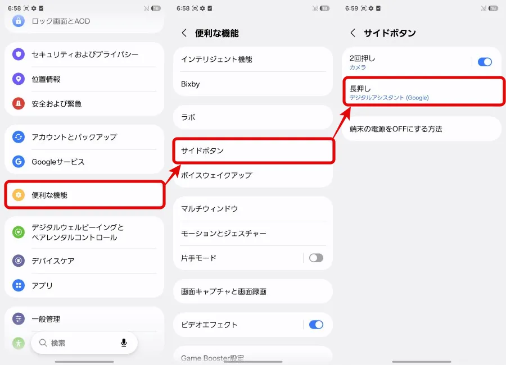The image size is (506, 365).
Task: Tap the 検索 search field
Action: (x=84, y=343)
